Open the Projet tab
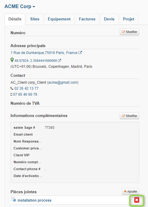This screenshot has height=207, width=148. 128,19
